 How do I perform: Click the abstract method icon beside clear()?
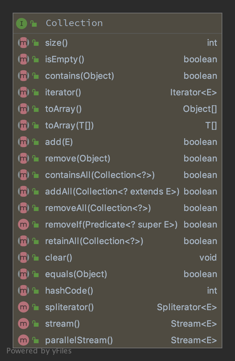point(23,258)
